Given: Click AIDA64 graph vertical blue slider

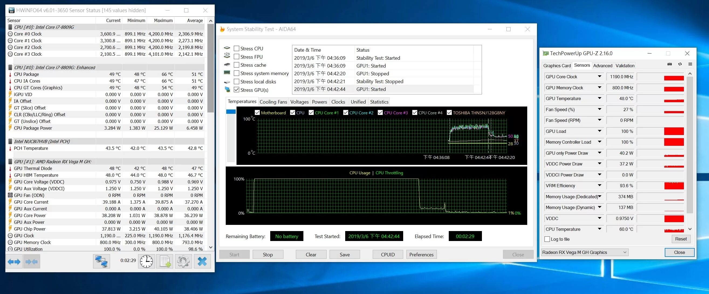Looking at the screenshot, I should 231,112.
